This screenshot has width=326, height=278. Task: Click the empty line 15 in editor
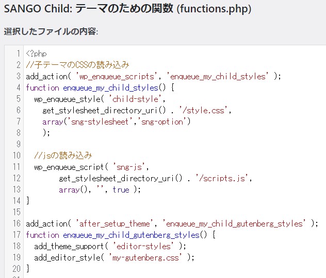175,212
